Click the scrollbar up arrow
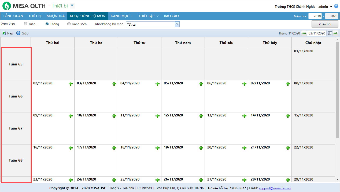Image resolution: width=340 pixels, height=192 pixels. click(x=337, y=39)
